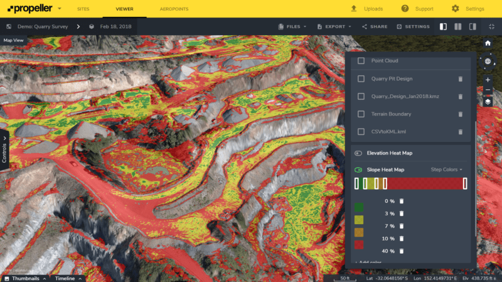Screen dimensions: 502x282
Task: Click the Support link
Action: click(x=424, y=9)
